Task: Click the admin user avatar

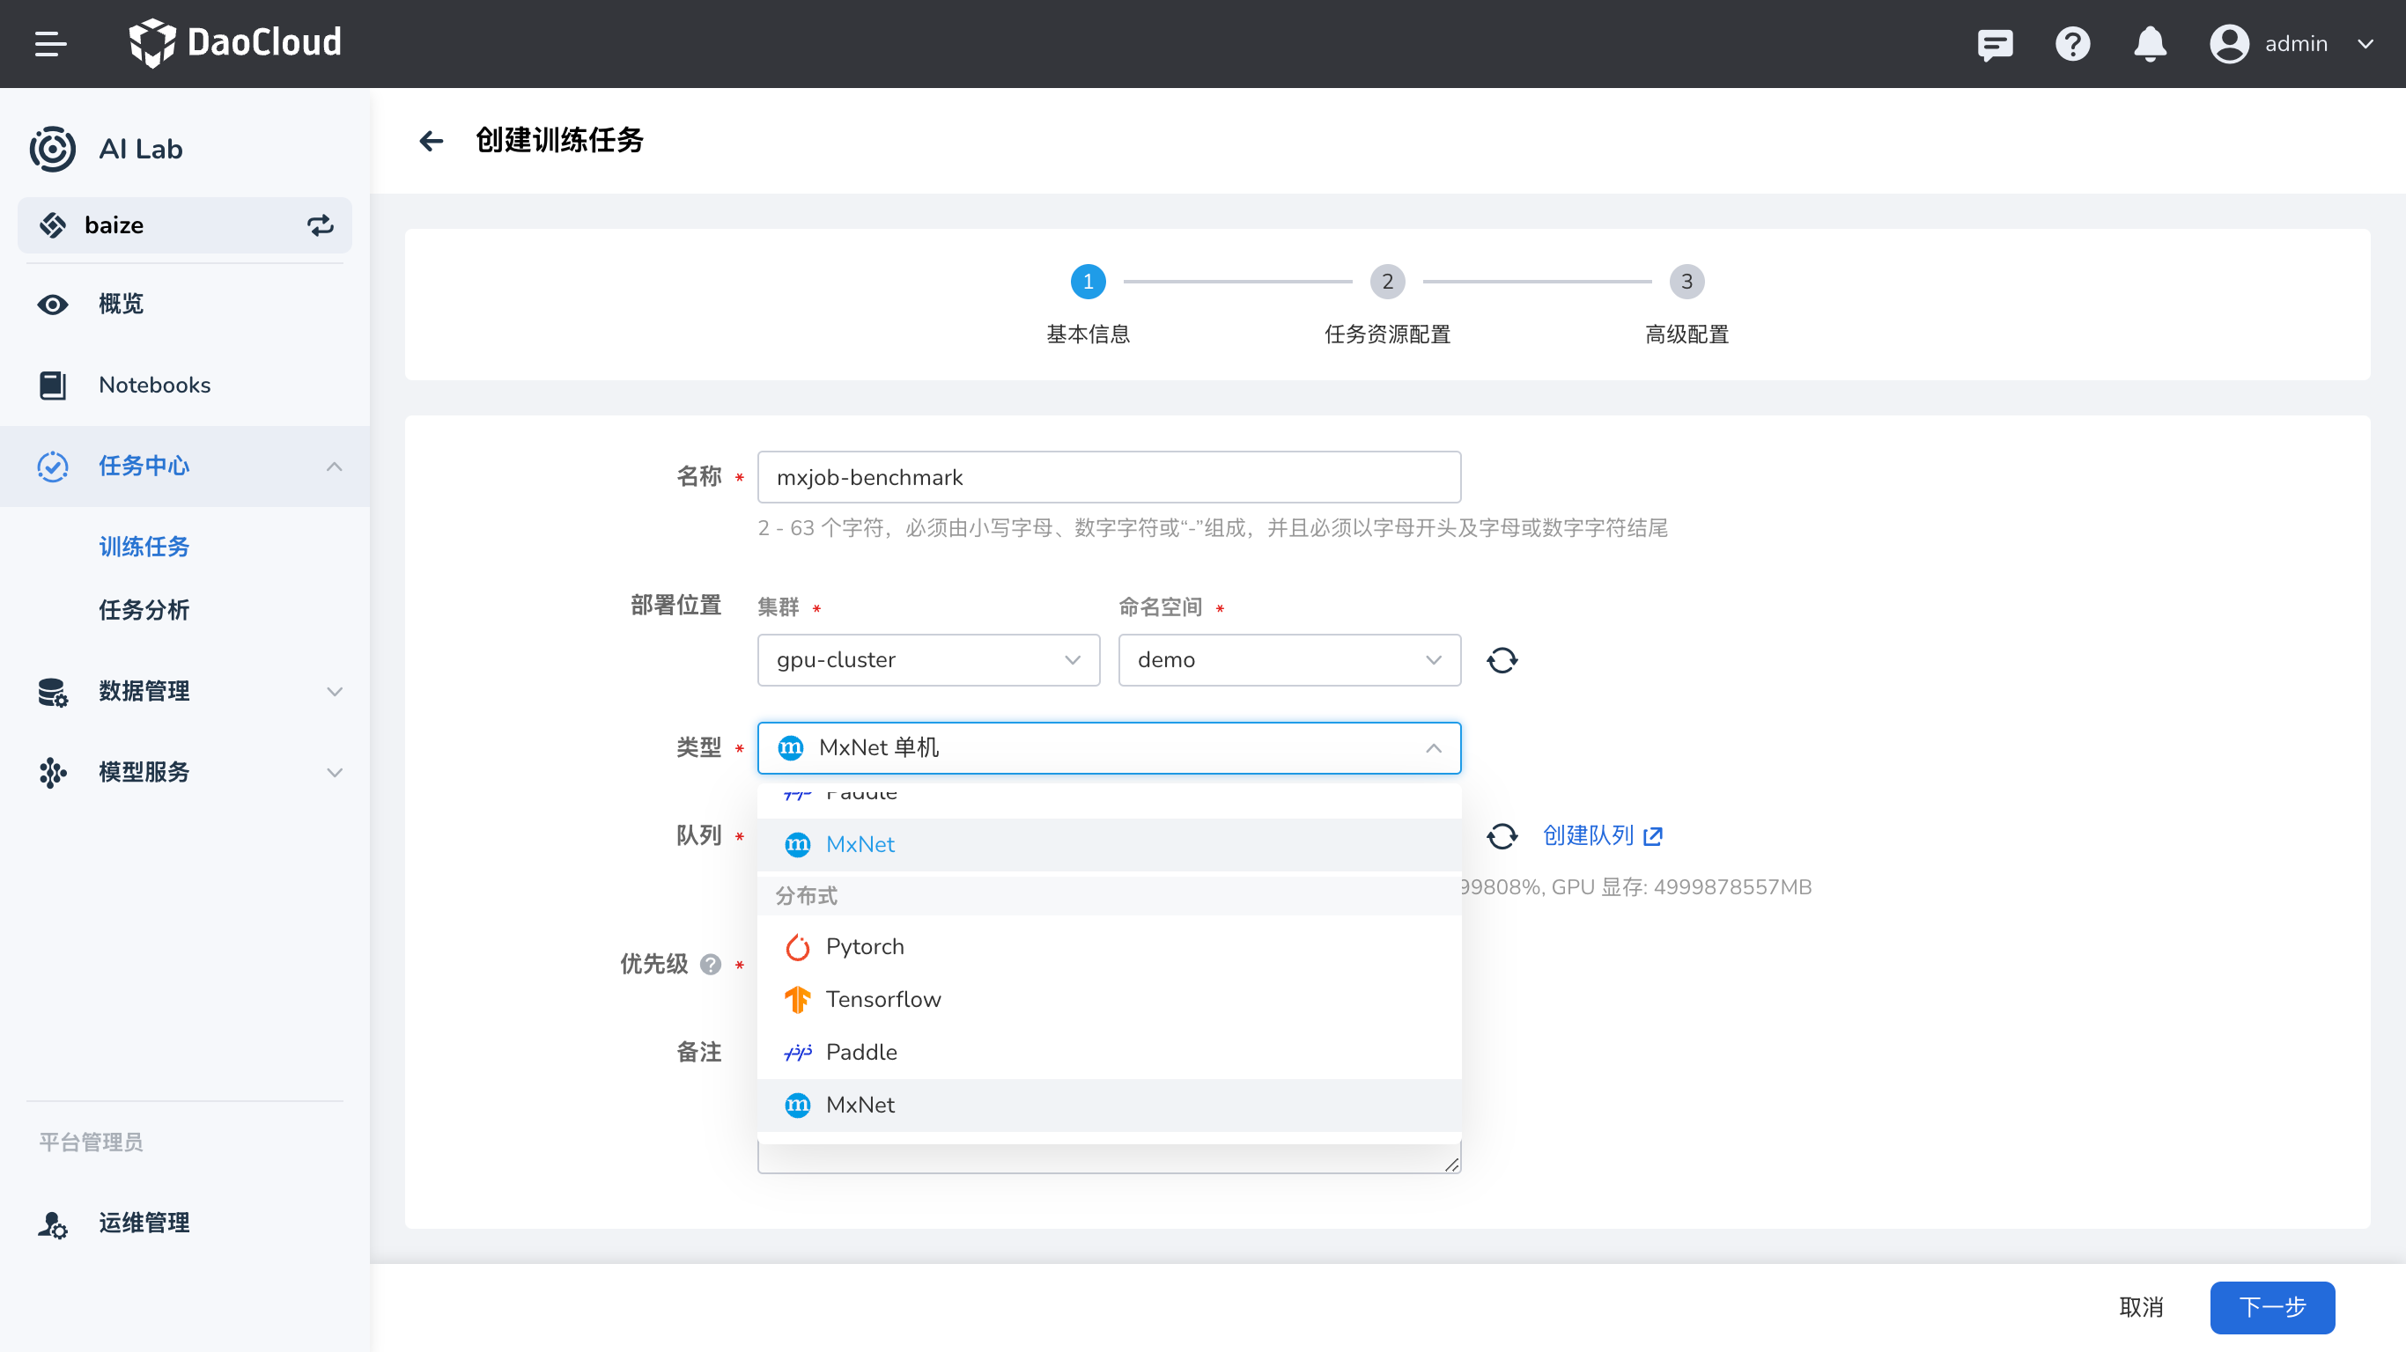Action: tap(2228, 43)
